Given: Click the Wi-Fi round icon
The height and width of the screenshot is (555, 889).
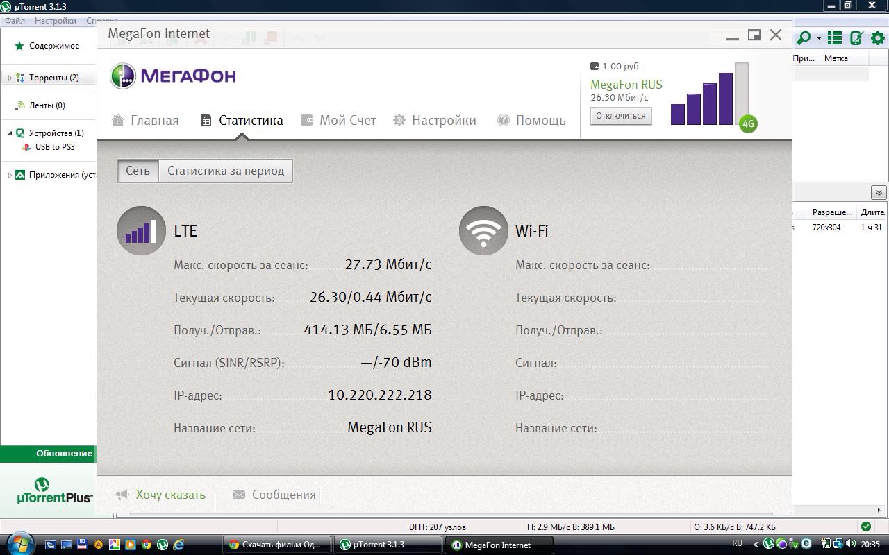Looking at the screenshot, I should click(x=483, y=231).
